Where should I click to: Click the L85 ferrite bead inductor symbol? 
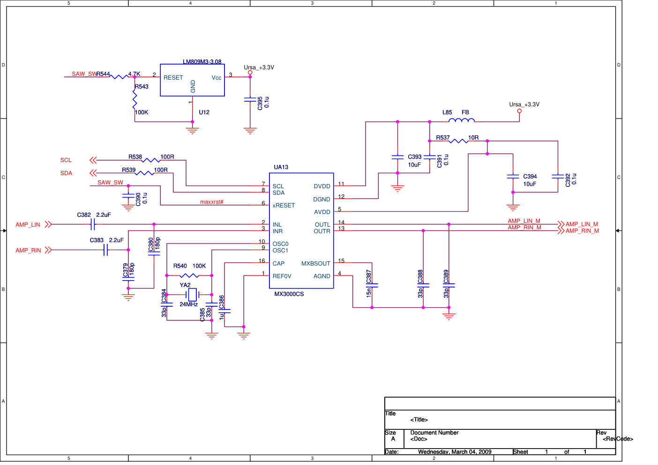(x=462, y=121)
